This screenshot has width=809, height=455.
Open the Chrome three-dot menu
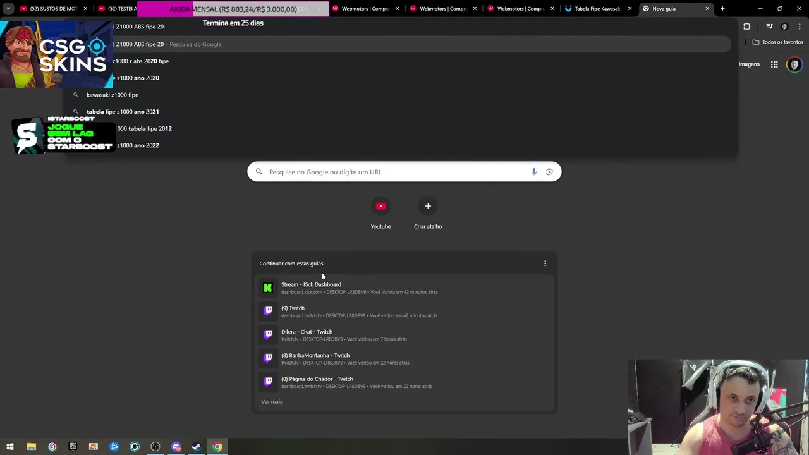(800, 27)
